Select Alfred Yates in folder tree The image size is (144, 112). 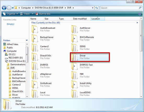tap(11, 44)
